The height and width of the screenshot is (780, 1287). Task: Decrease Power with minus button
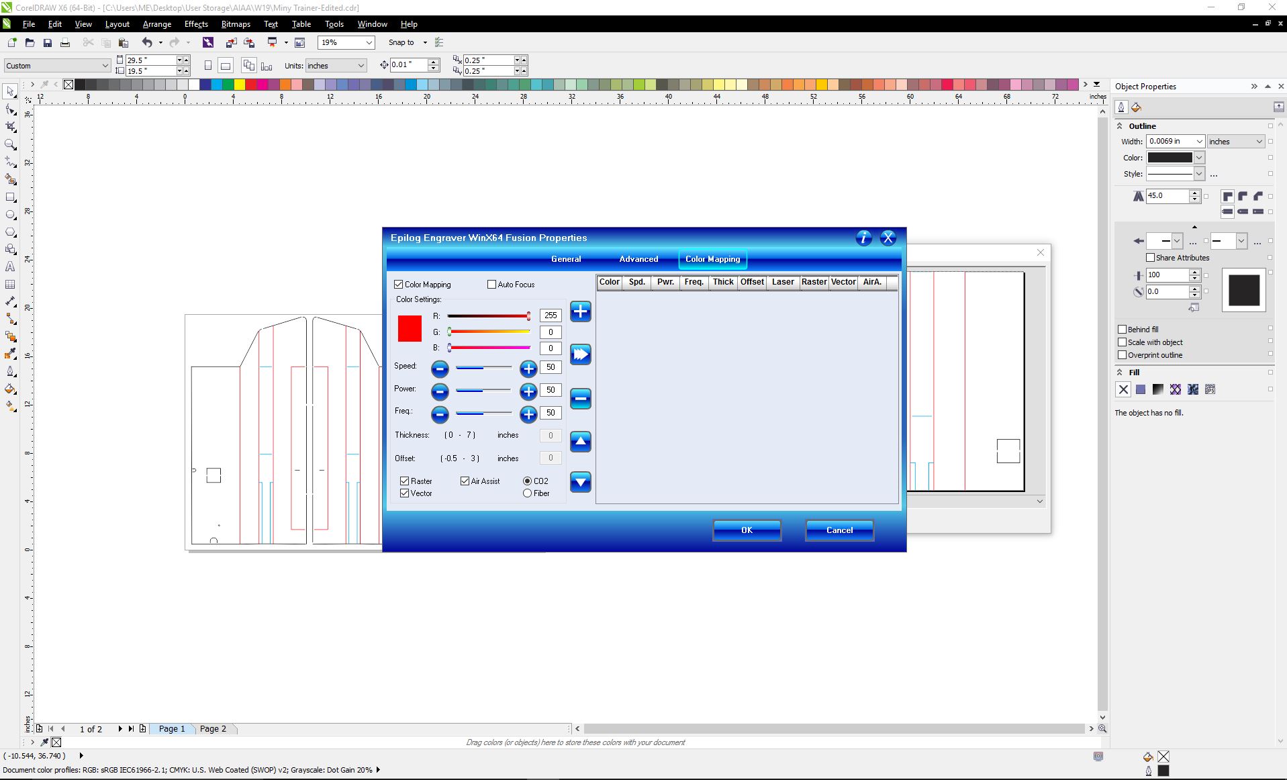[440, 391]
